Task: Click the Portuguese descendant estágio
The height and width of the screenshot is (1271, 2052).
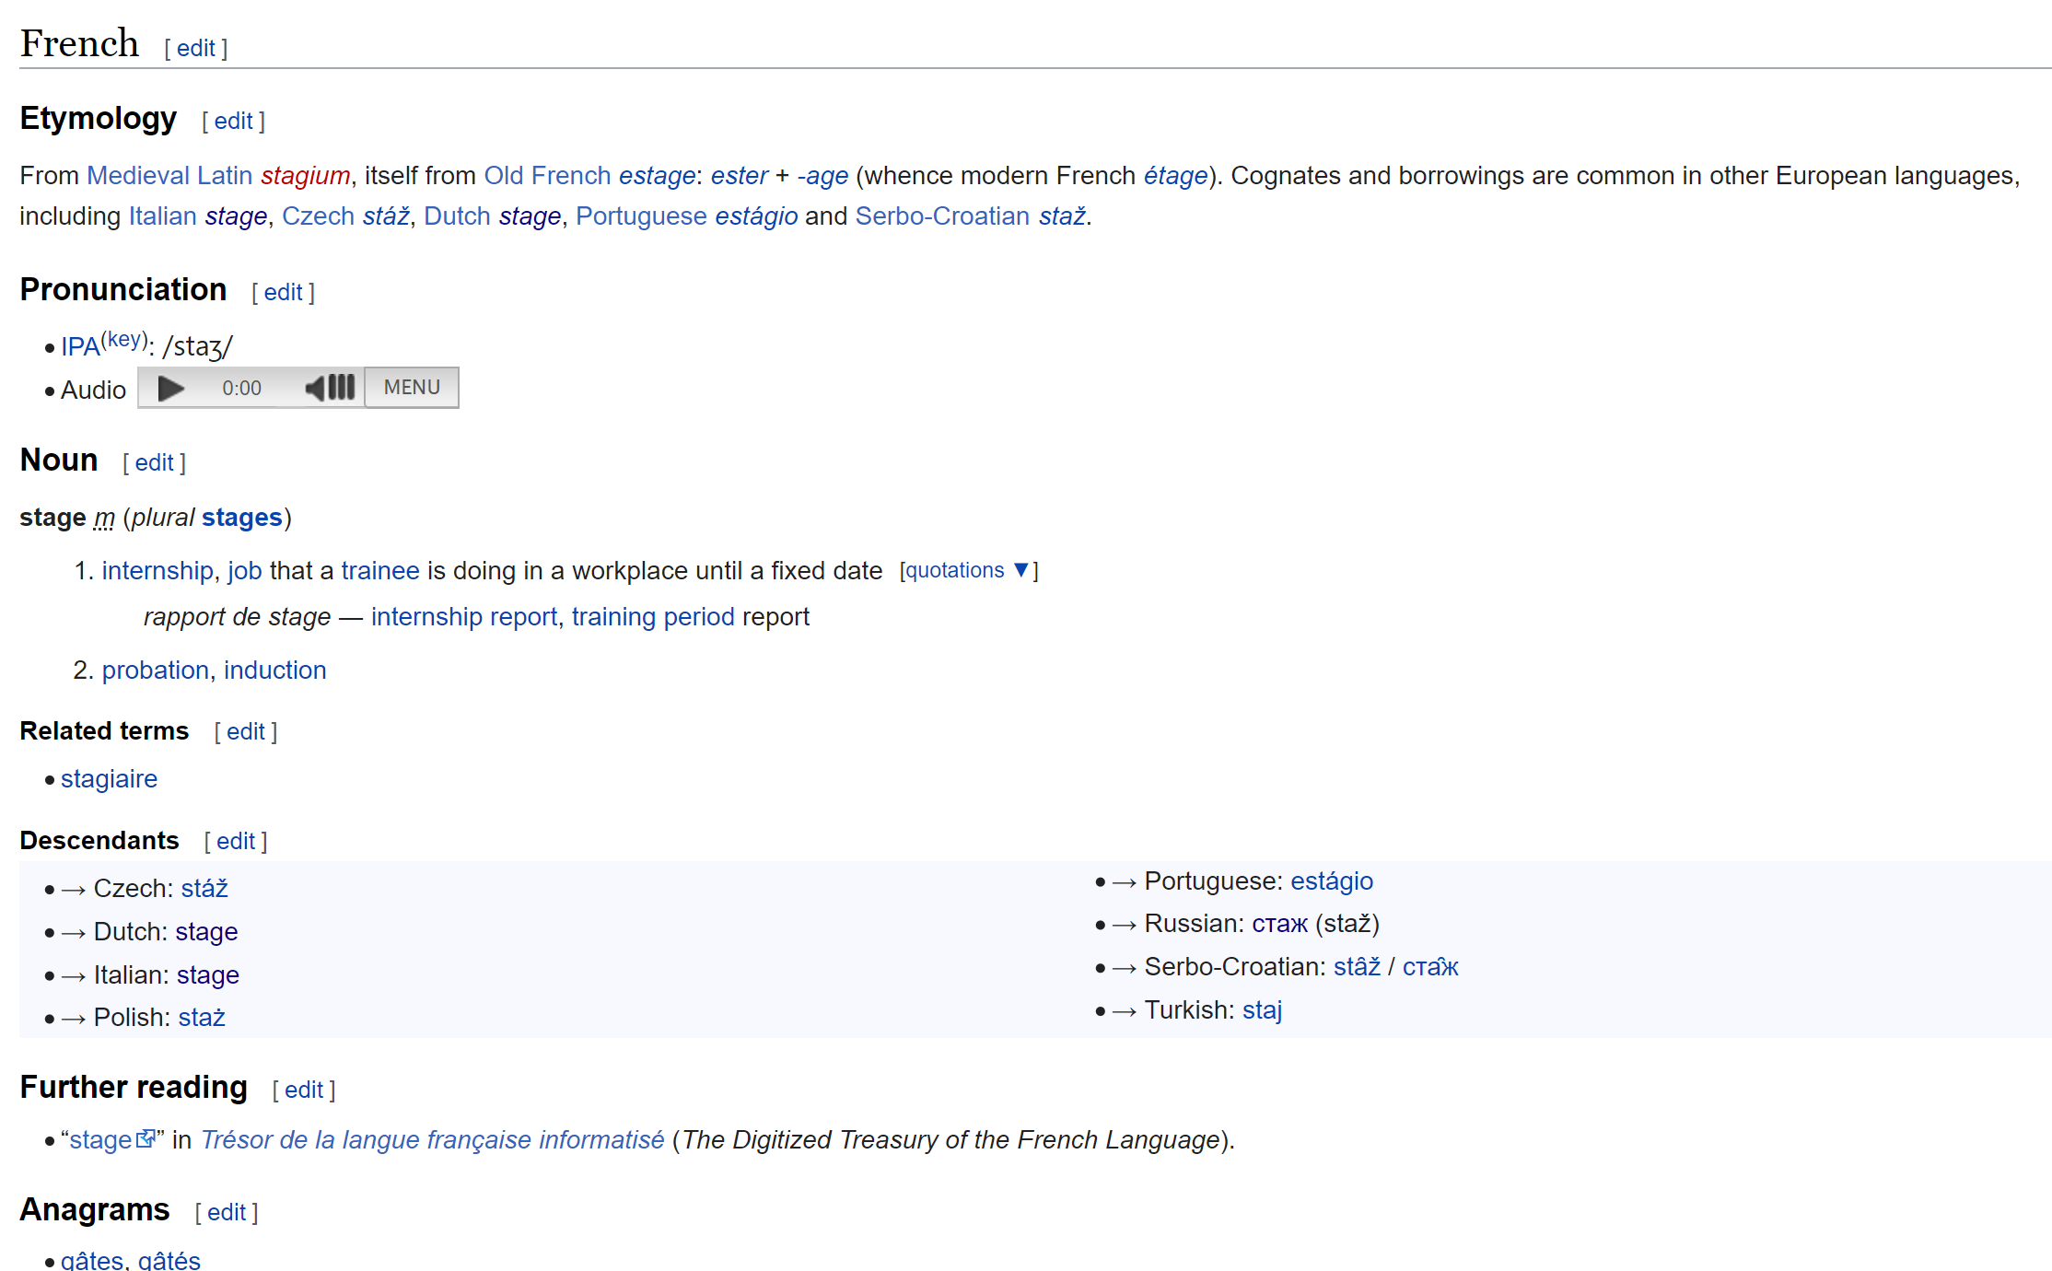Action: [x=1331, y=881]
